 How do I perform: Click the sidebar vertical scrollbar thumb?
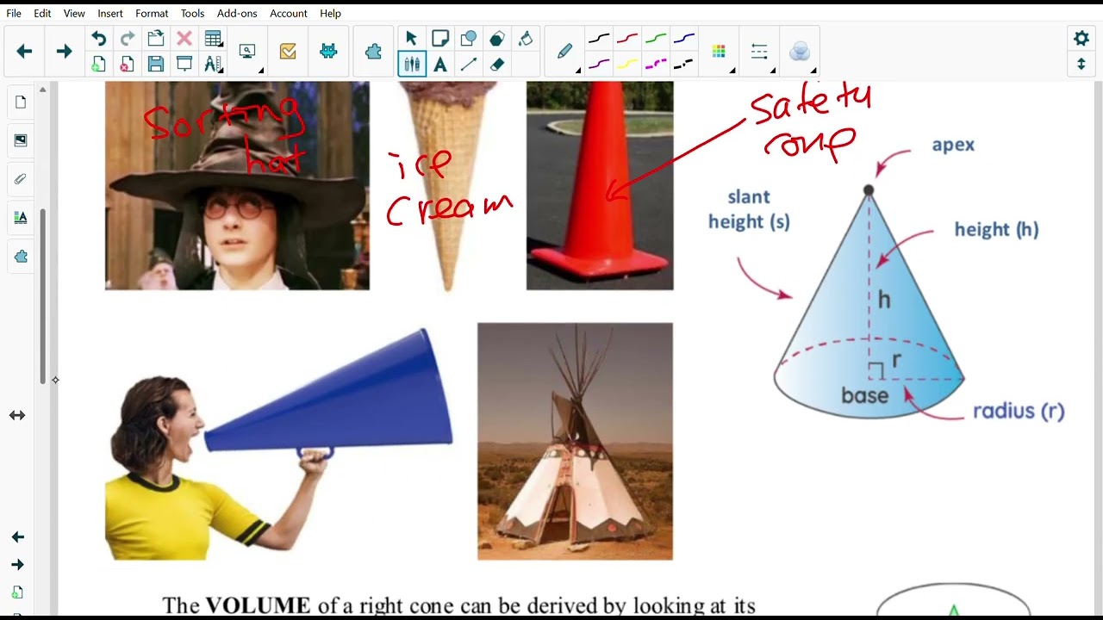pos(43,295)
